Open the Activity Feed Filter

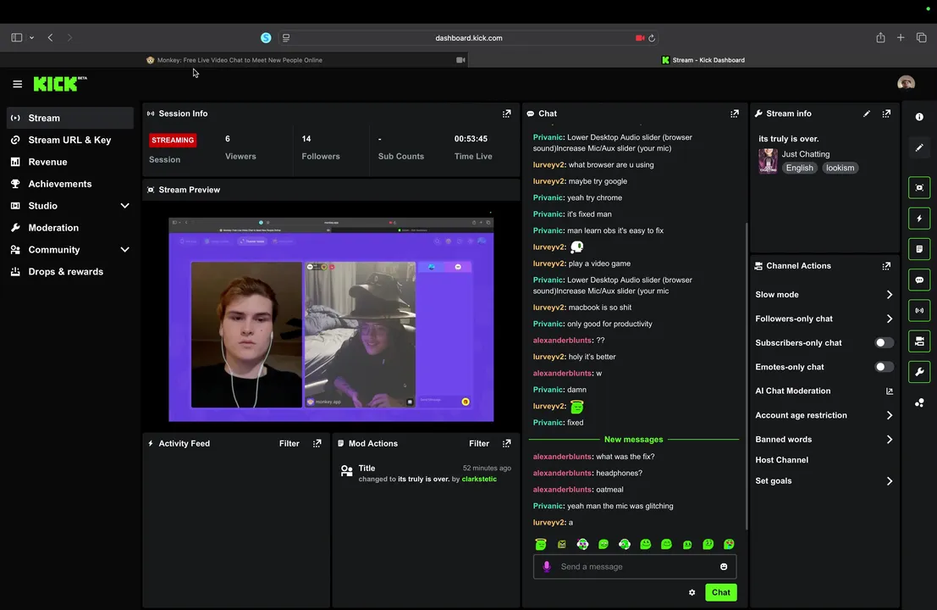tap(289, 444)
